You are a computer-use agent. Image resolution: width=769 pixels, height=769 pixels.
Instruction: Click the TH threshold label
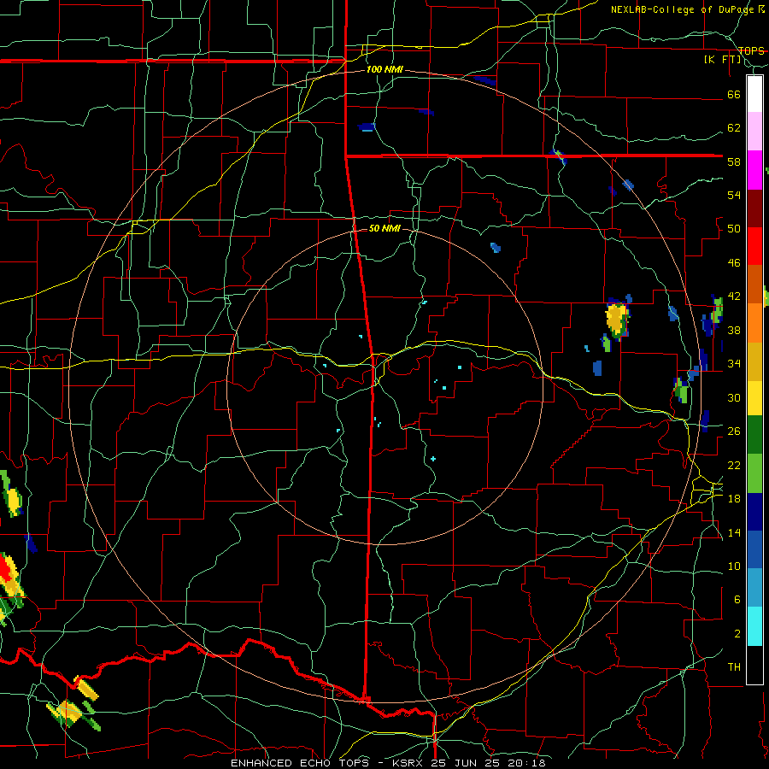pyautogui.click(x=734, y=667)
